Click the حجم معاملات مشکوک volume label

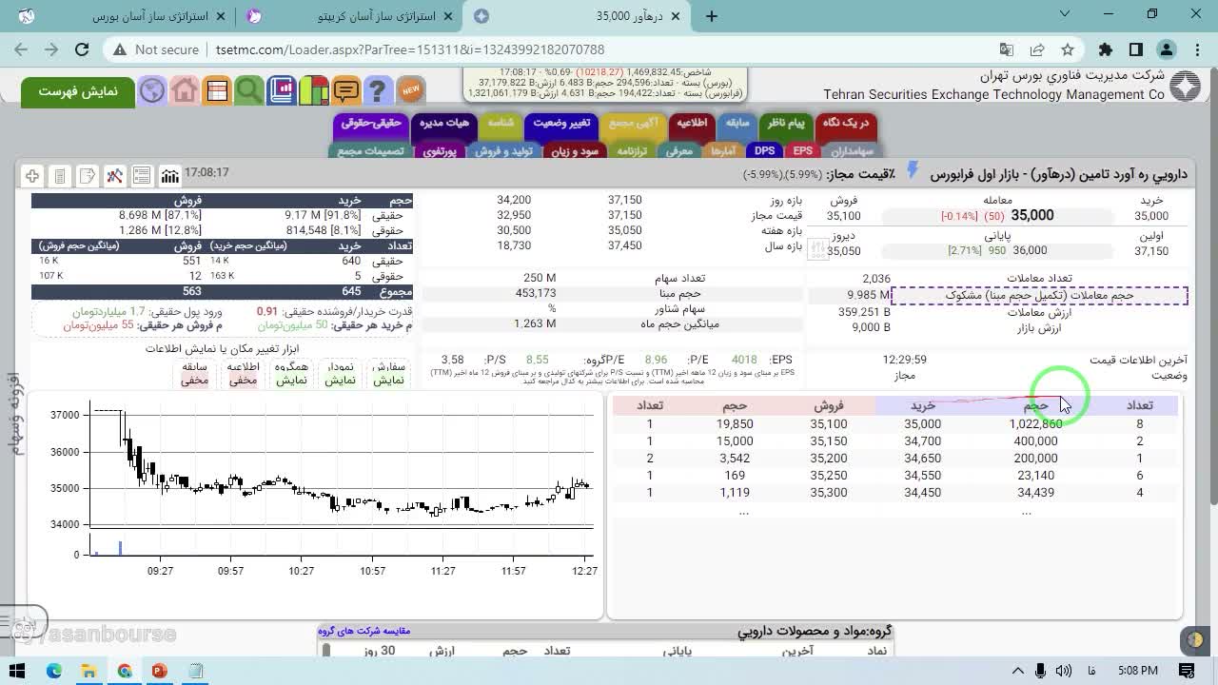tap(1039, 296)
